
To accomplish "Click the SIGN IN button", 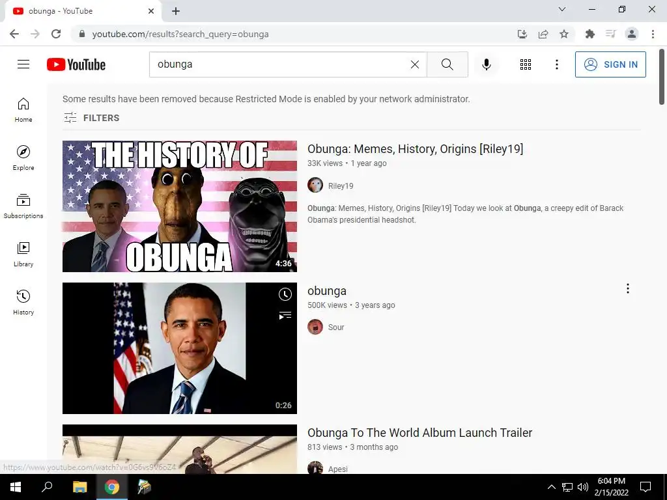I will coord(610,64).
